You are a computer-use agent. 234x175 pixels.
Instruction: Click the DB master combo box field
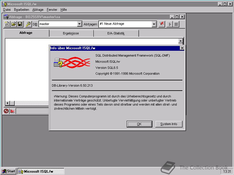[x=61, y=24]
